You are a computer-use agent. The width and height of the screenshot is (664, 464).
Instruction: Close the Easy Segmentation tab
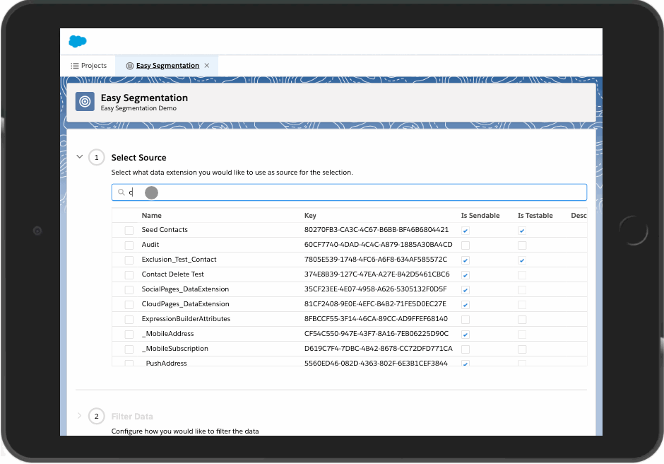[x=207, y=66]
